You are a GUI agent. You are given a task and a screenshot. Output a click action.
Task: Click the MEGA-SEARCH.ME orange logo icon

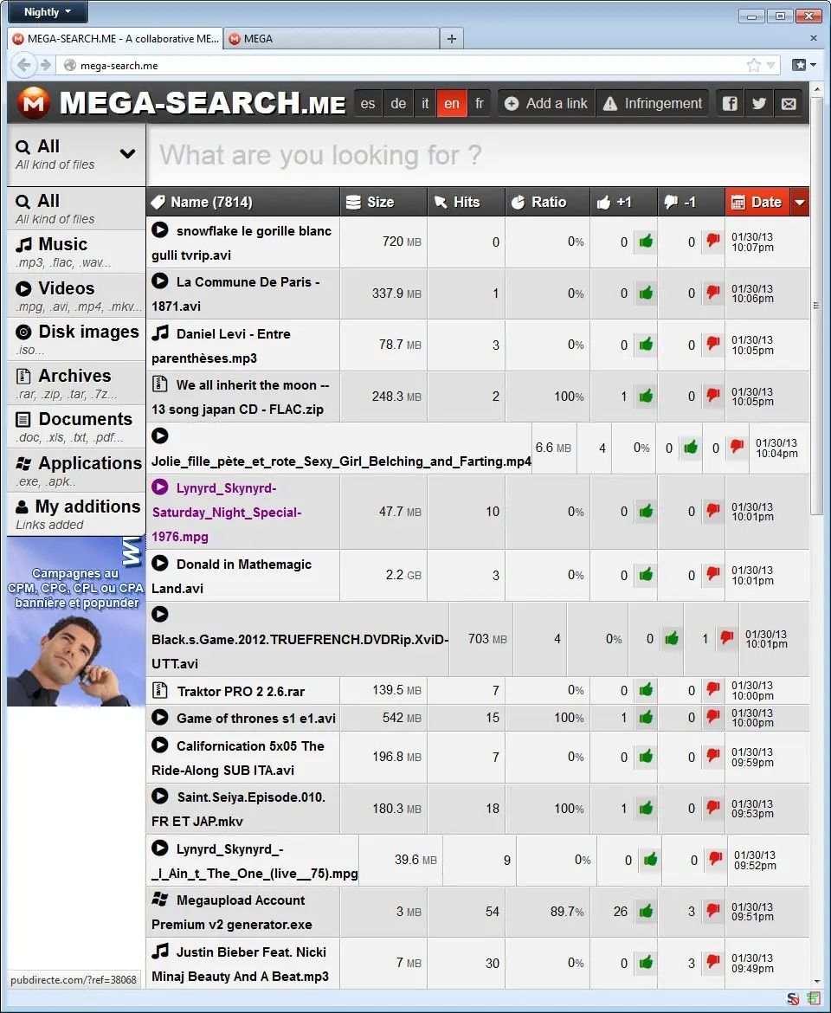[x=34, y=103]
